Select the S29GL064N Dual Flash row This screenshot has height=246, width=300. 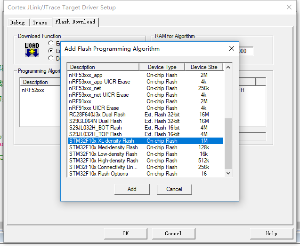[146, 121]
